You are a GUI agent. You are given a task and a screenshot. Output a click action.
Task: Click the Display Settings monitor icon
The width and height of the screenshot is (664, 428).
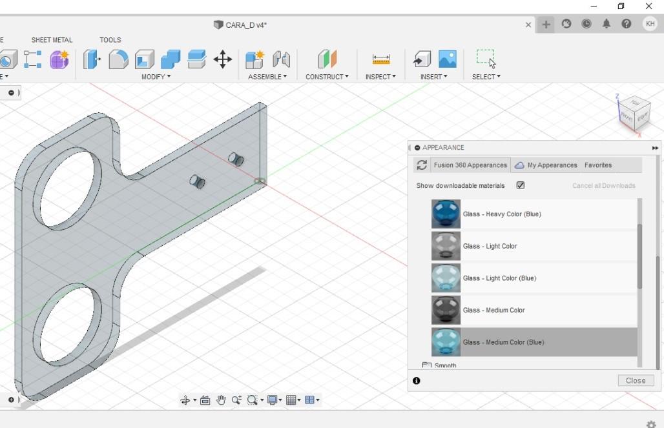pyautogui.click(x=273, y=400)
